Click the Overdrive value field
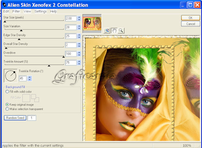202x148 pixels. 71,54
